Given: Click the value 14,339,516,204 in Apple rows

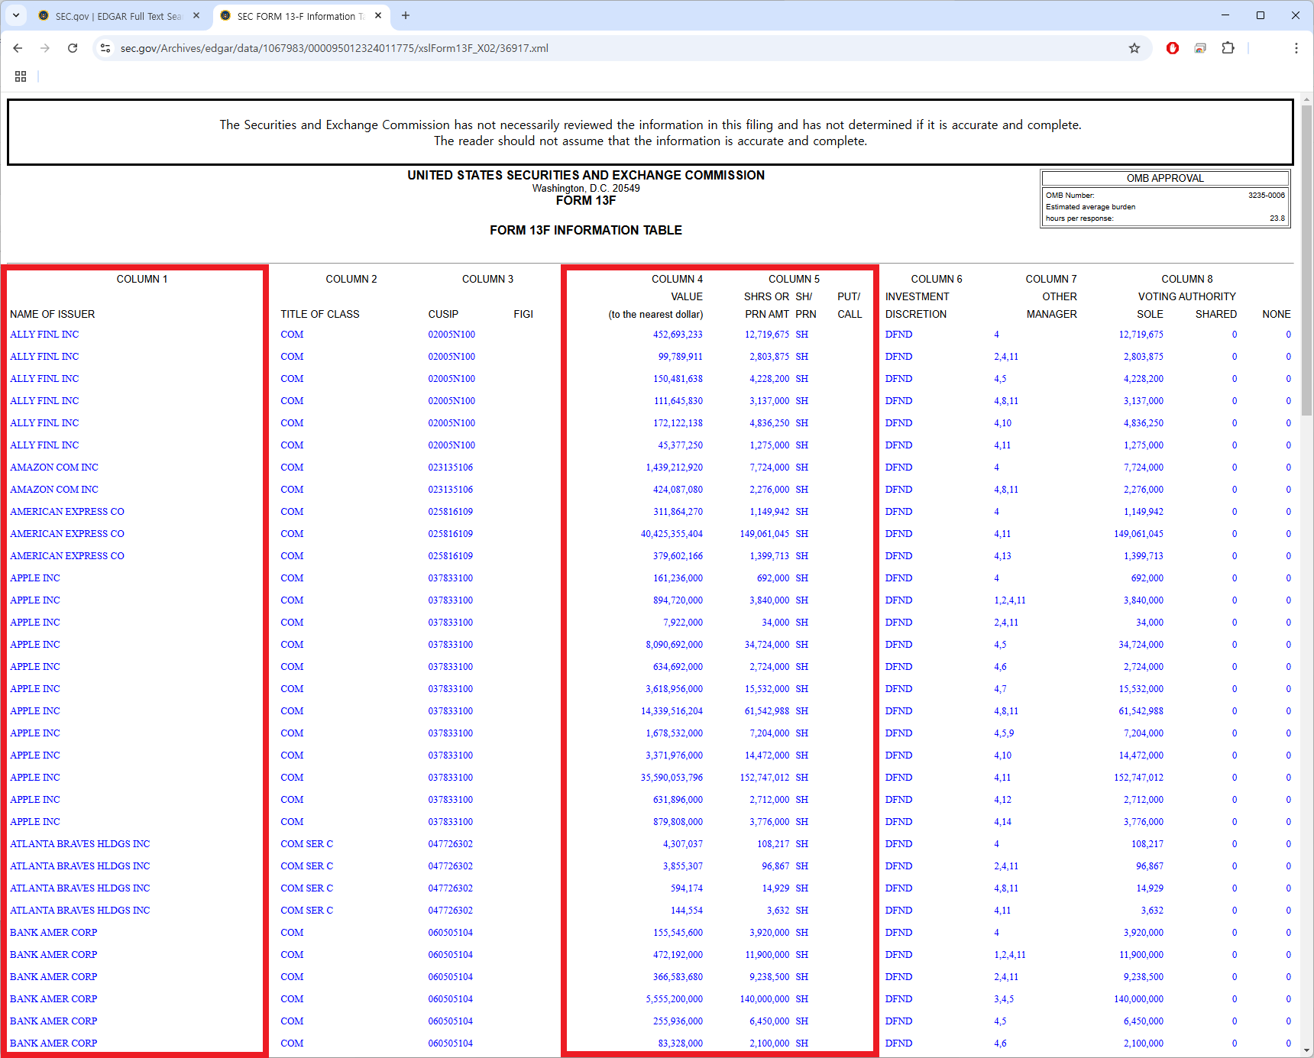Looking at the screenshot, I should (x=672, y=711).
